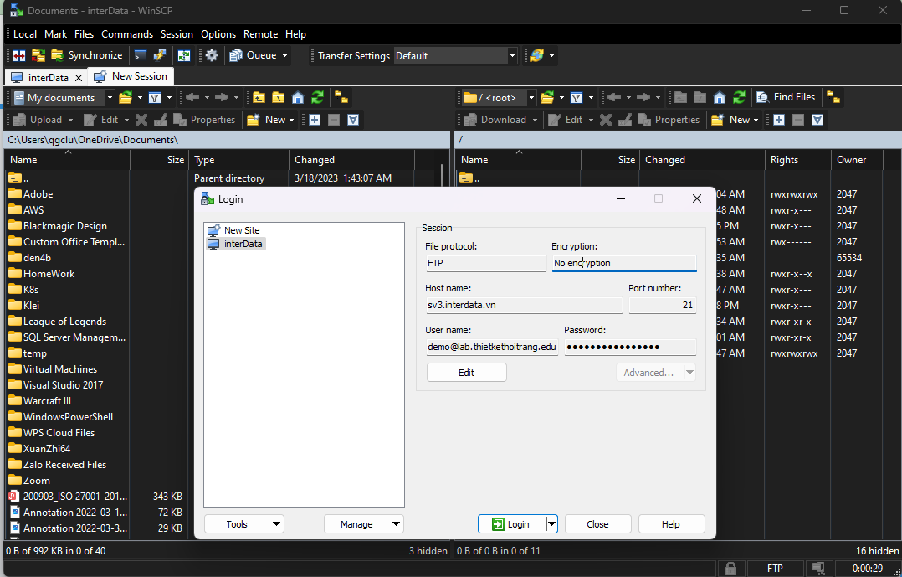Open the Manage dropdown button
The image size is (902, 577).
coord(363,524)
